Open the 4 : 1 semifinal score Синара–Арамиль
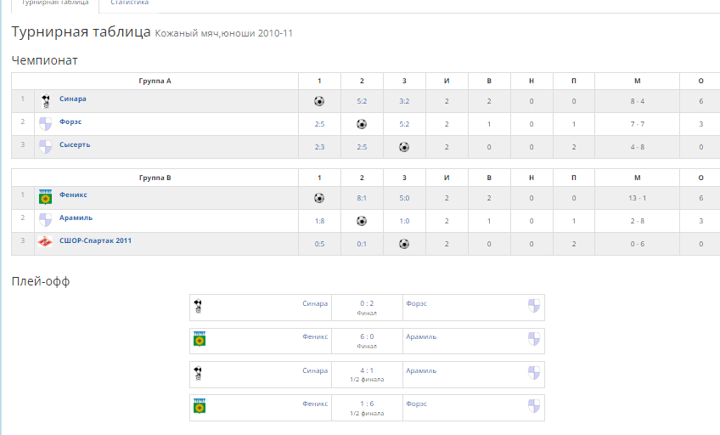 click(367, 370)
